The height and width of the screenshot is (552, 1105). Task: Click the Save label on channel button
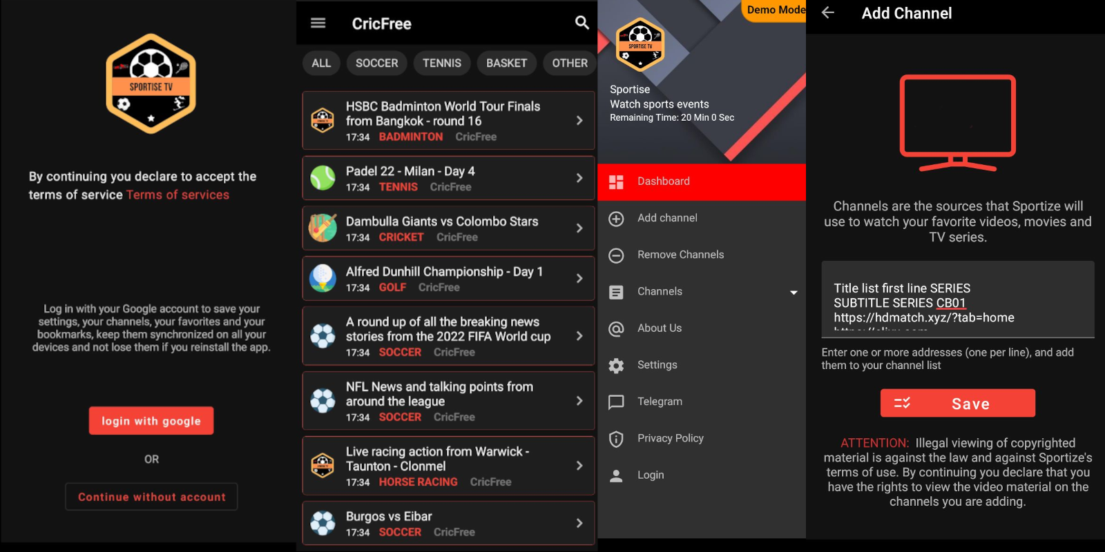tap(970, 404)
